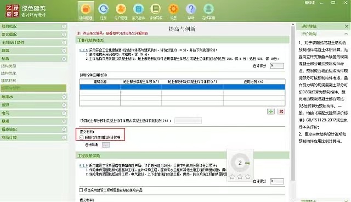The height and width of the screenshot is (202, 351).
Task: Expand 全局设计条件 chevron
Action: pos(64,43)
